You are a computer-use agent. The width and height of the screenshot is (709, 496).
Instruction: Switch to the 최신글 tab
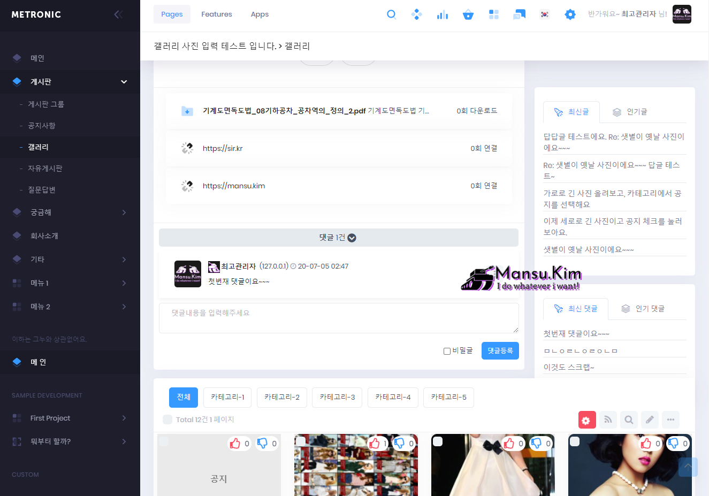click(571, 112)
